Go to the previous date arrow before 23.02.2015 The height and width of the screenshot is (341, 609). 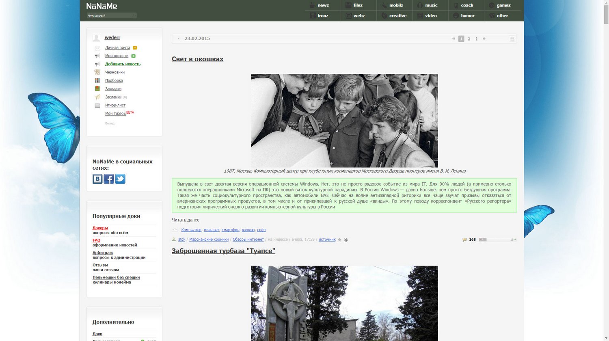point(179,39)
